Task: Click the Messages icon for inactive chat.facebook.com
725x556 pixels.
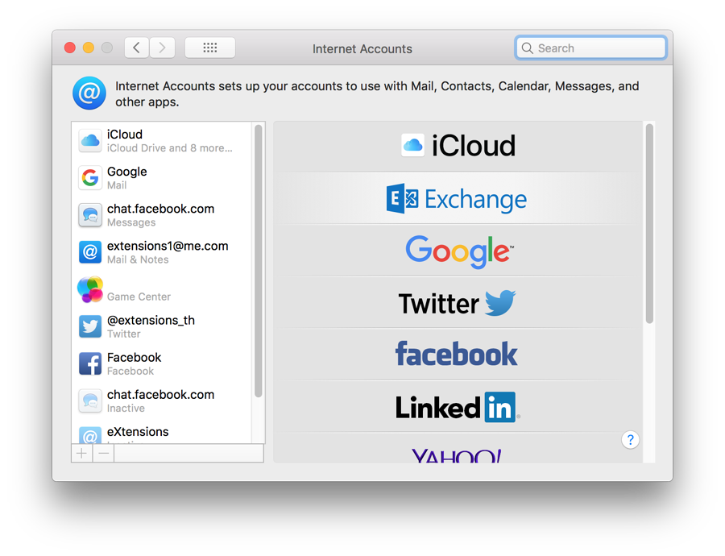Action: [90, 400]
